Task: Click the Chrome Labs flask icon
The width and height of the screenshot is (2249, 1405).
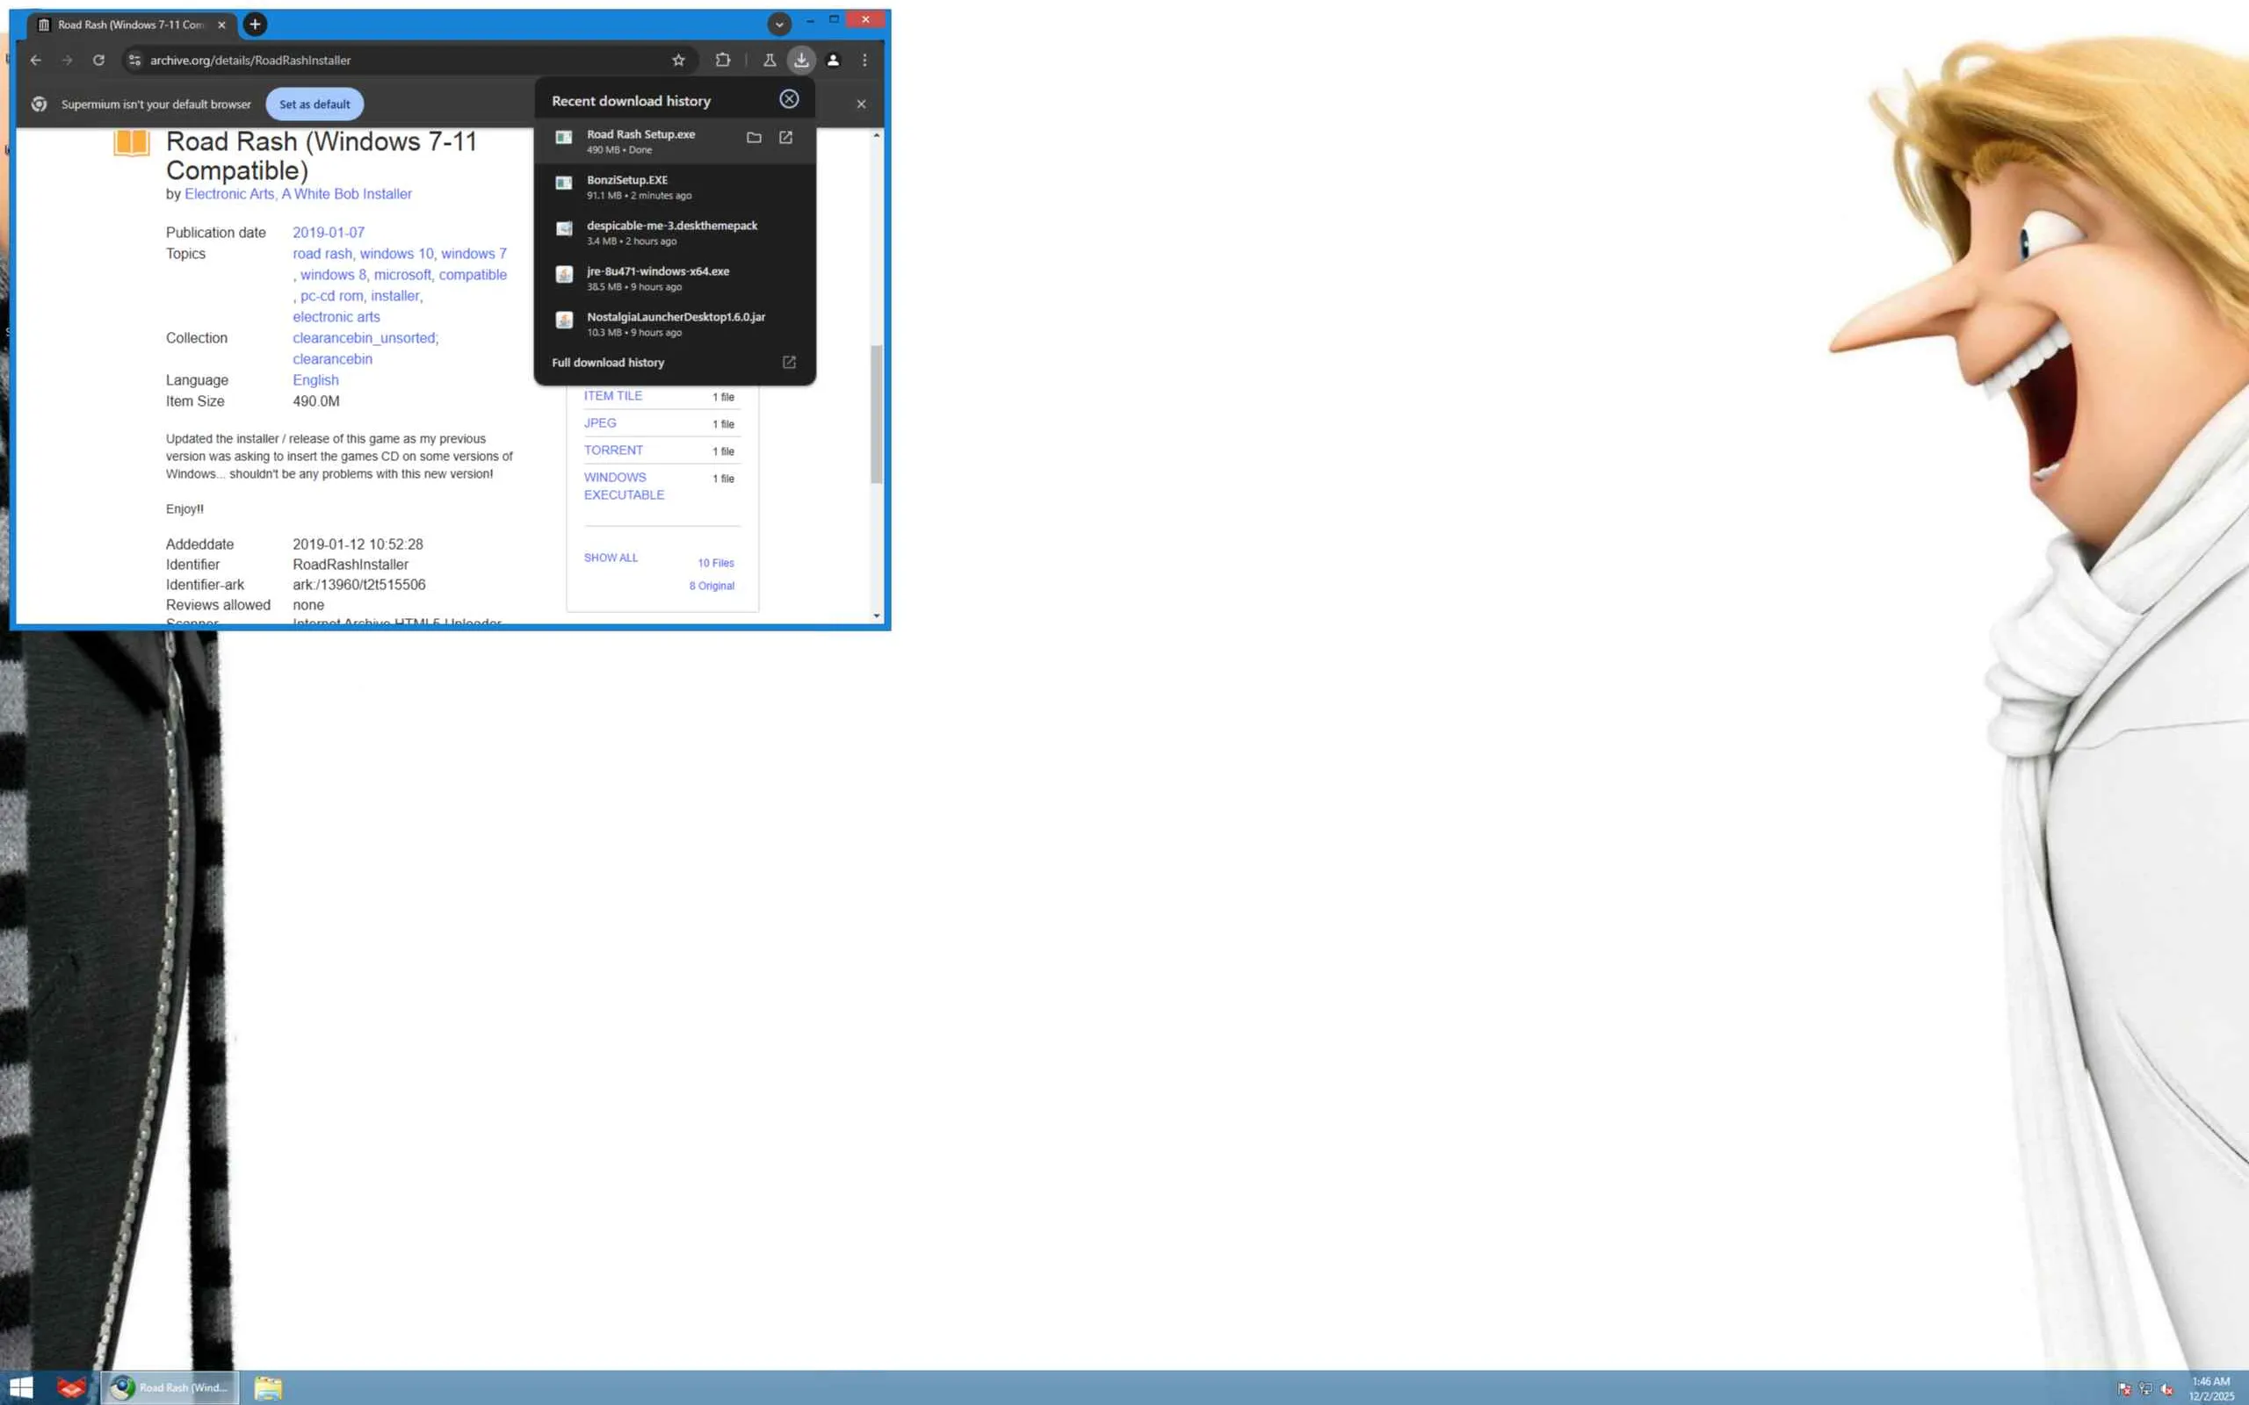Action: [x=770, y=61]
